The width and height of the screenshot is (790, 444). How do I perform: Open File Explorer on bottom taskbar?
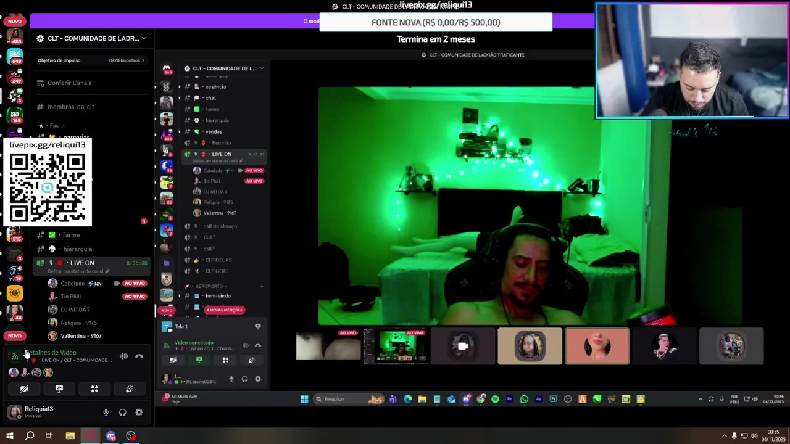coord(70,436)
